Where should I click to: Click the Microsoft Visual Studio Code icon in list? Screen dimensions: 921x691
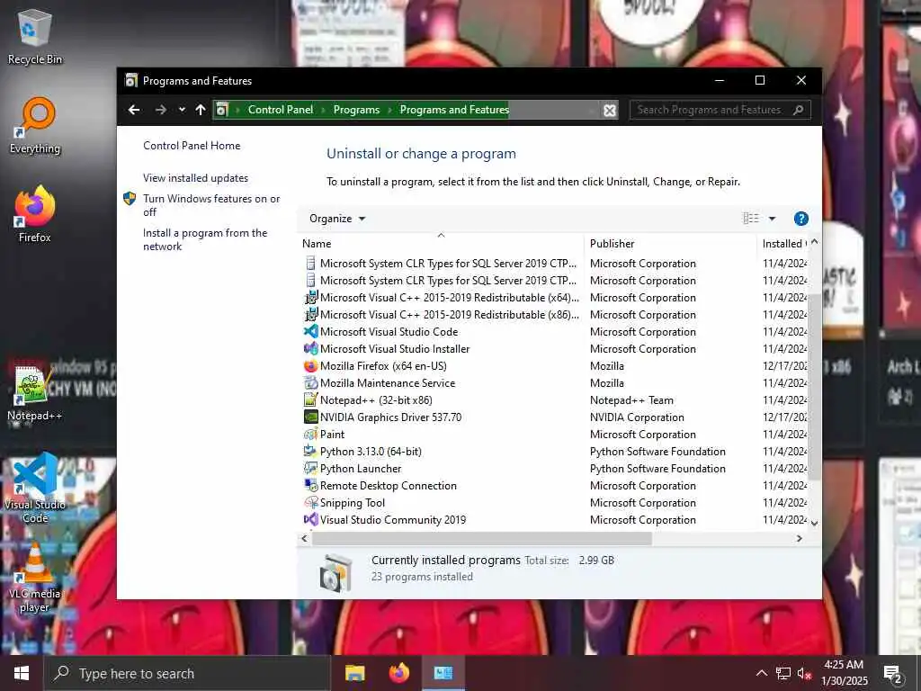tap(310, 332)
